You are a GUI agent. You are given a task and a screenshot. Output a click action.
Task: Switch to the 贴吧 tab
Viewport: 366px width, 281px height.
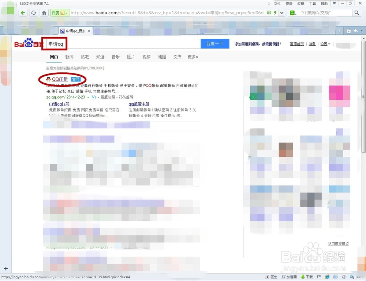tap(85, 57)
